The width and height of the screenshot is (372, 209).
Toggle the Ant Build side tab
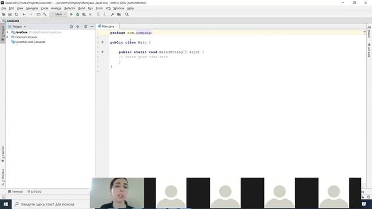369,50
